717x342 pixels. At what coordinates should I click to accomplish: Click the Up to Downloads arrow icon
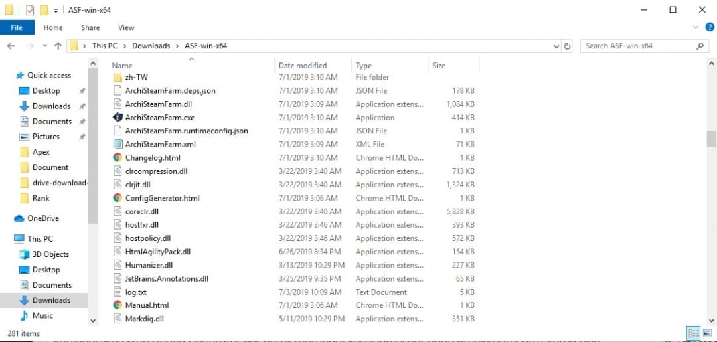[x=58, y=46]
